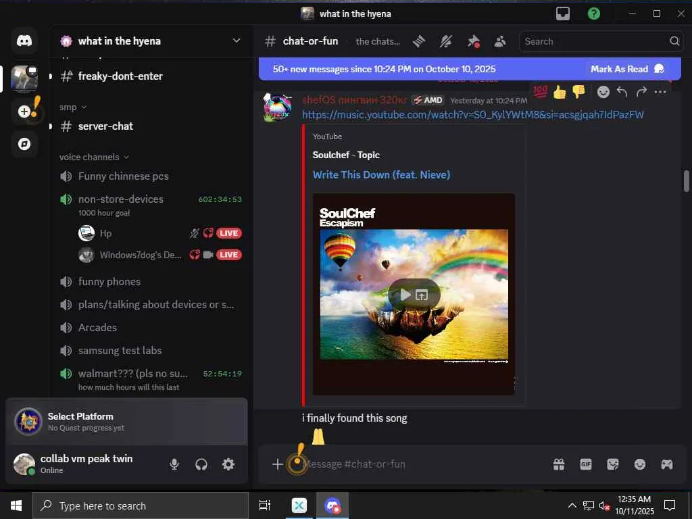This screenshot has width=692, height=519.
Task: Click the plus attach button in message bar
Action: [x=277, y=464]
